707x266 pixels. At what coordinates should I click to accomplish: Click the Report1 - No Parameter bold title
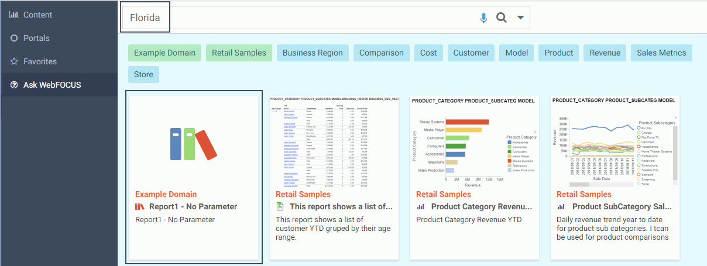[x=193, y=206]
